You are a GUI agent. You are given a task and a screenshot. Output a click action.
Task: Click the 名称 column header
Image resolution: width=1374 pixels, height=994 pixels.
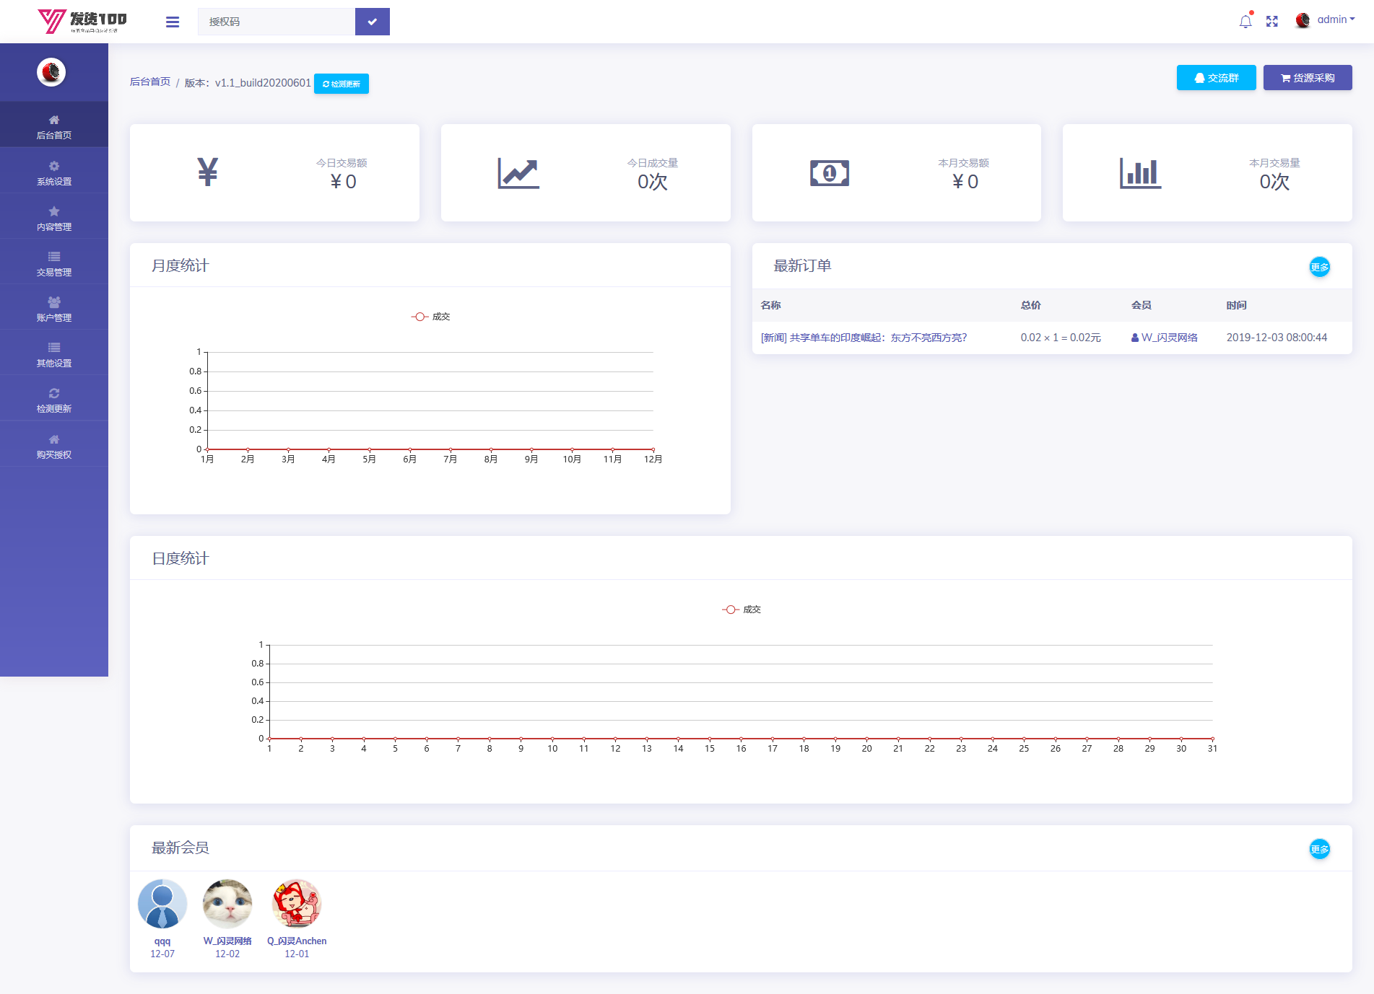pos(770,305)
